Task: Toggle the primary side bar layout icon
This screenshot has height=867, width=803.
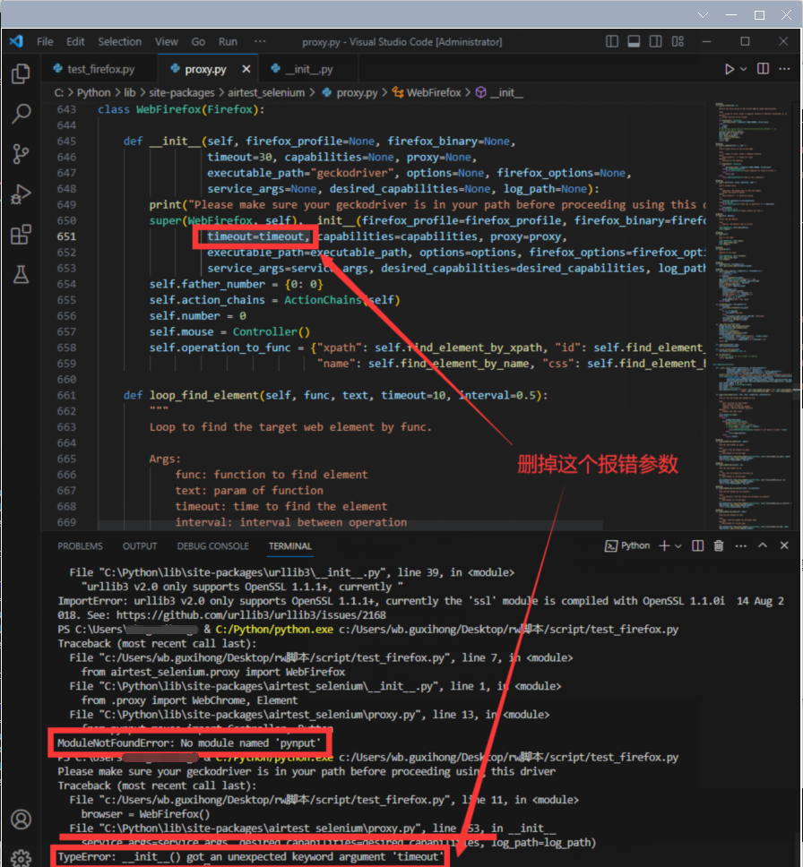Action: coord(612,41)
